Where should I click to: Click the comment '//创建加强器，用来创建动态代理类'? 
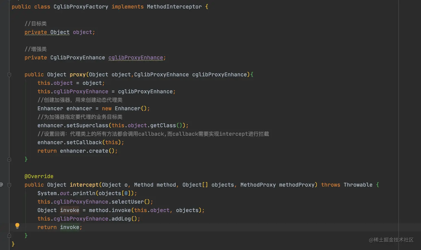[80, 100]
